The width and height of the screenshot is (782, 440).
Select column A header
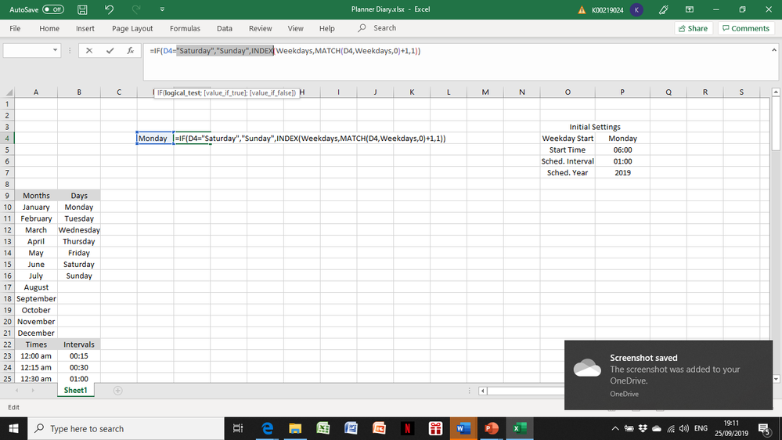[36, 92]
